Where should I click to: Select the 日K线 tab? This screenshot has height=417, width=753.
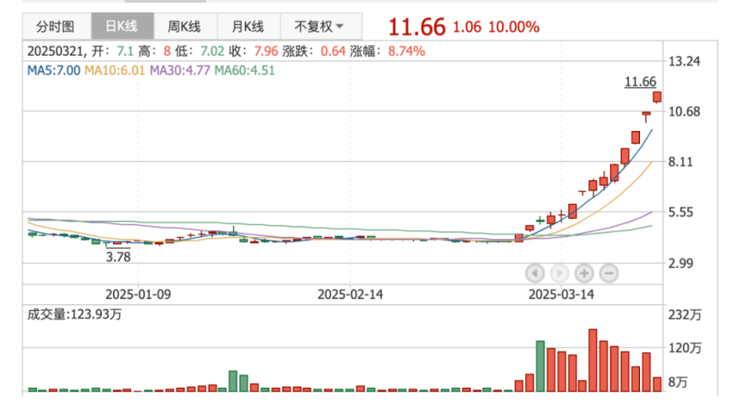pyautogui.click(x=122, y=27)
